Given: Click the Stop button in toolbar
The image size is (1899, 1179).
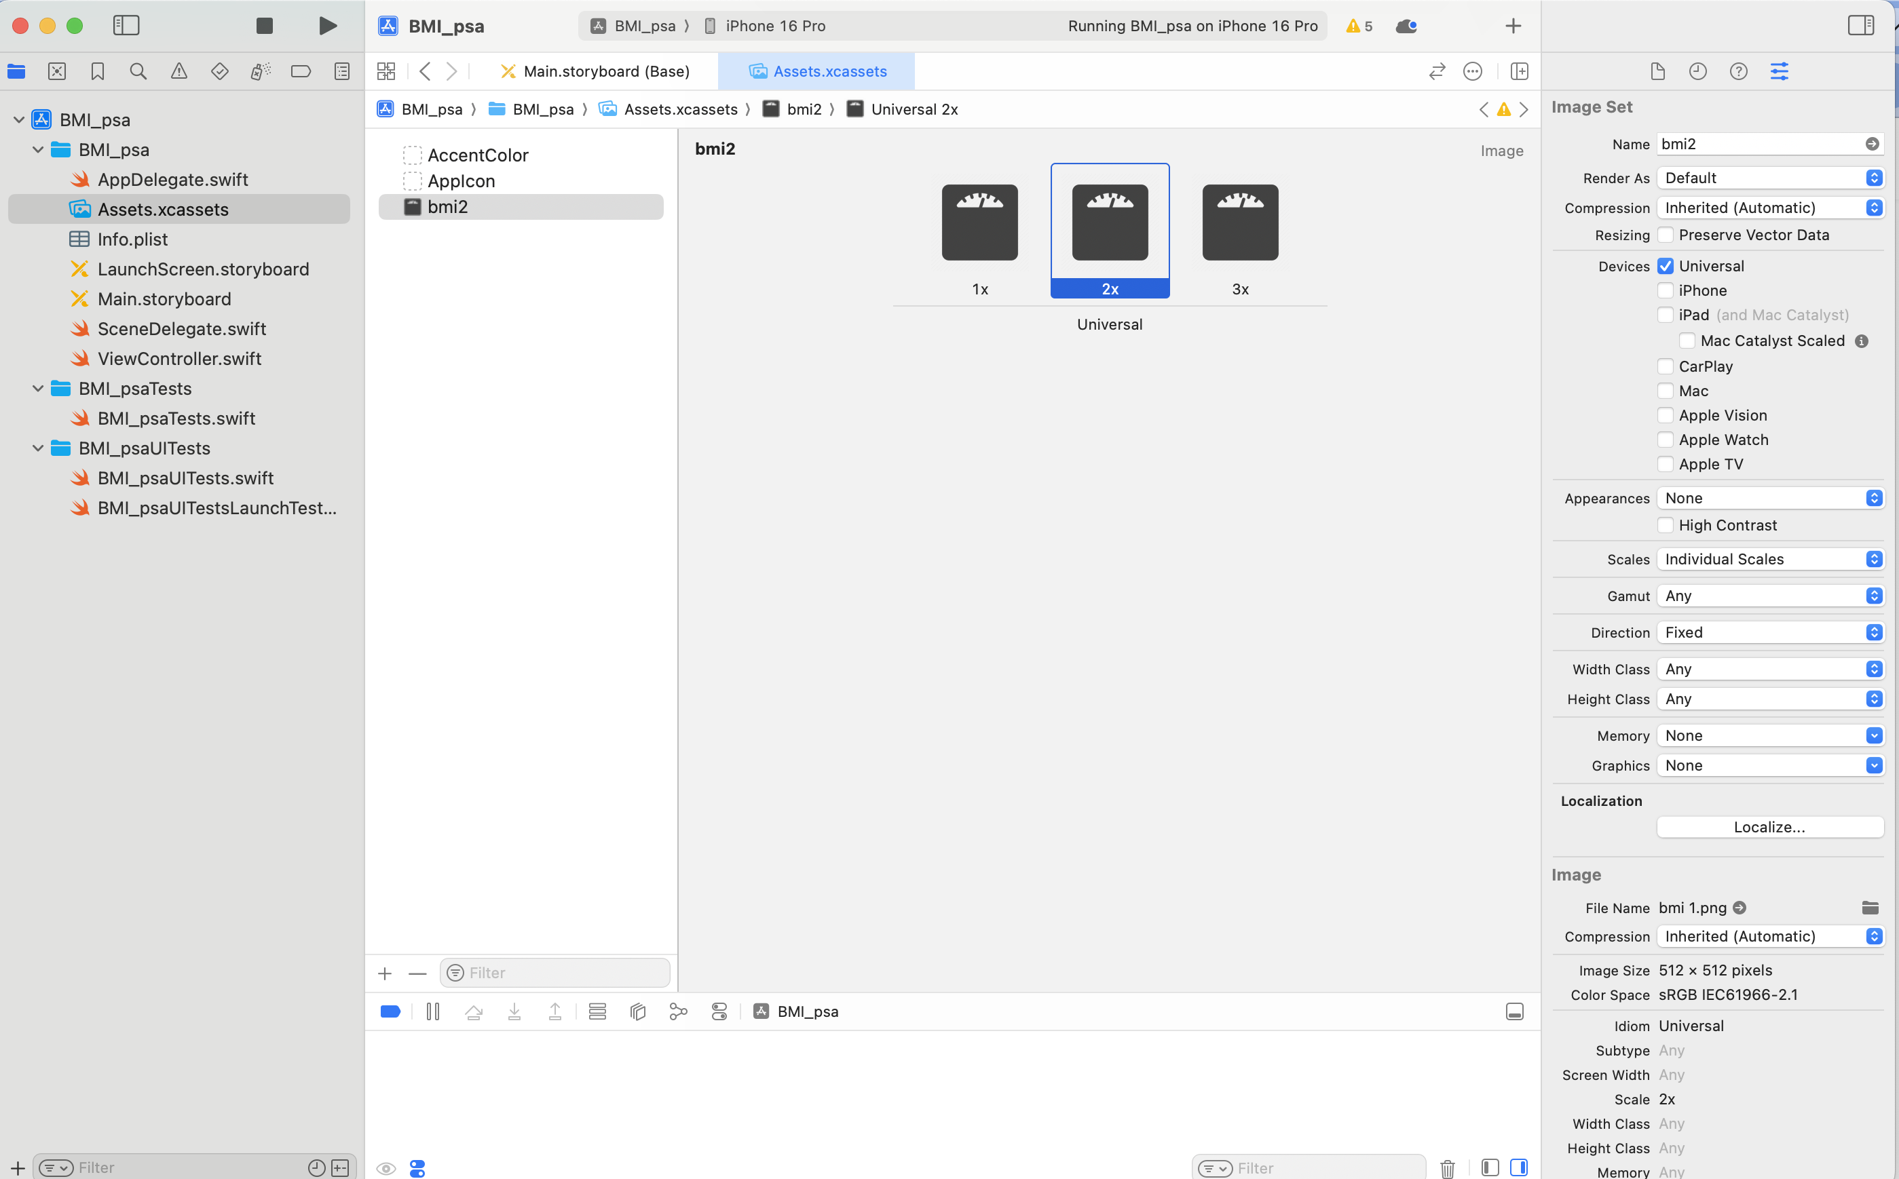Looking at the screenshot, I should pos(265,26).
